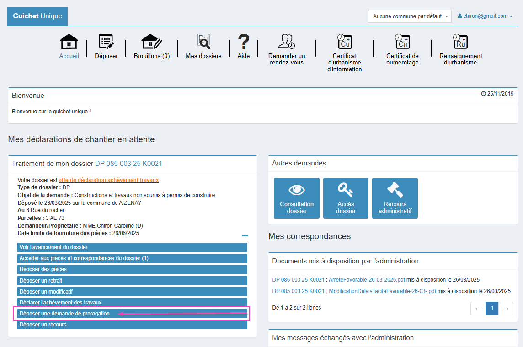Screen dimensions: 523x347
Task: Open the default commune dropdown
Action: point(409,16)
